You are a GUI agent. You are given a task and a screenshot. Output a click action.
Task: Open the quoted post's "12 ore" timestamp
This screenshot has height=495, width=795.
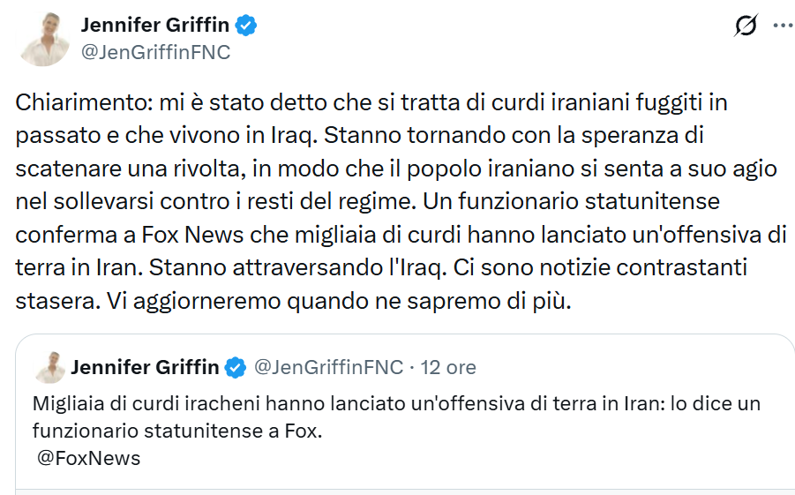pos(448,367)
